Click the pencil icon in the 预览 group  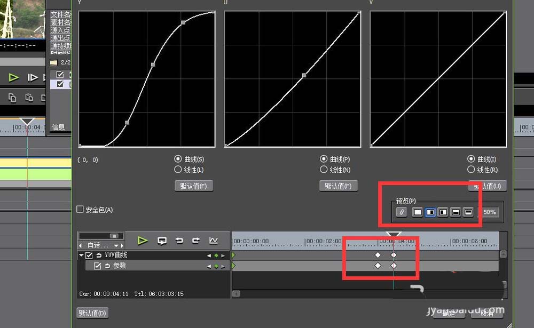[402, 212]
